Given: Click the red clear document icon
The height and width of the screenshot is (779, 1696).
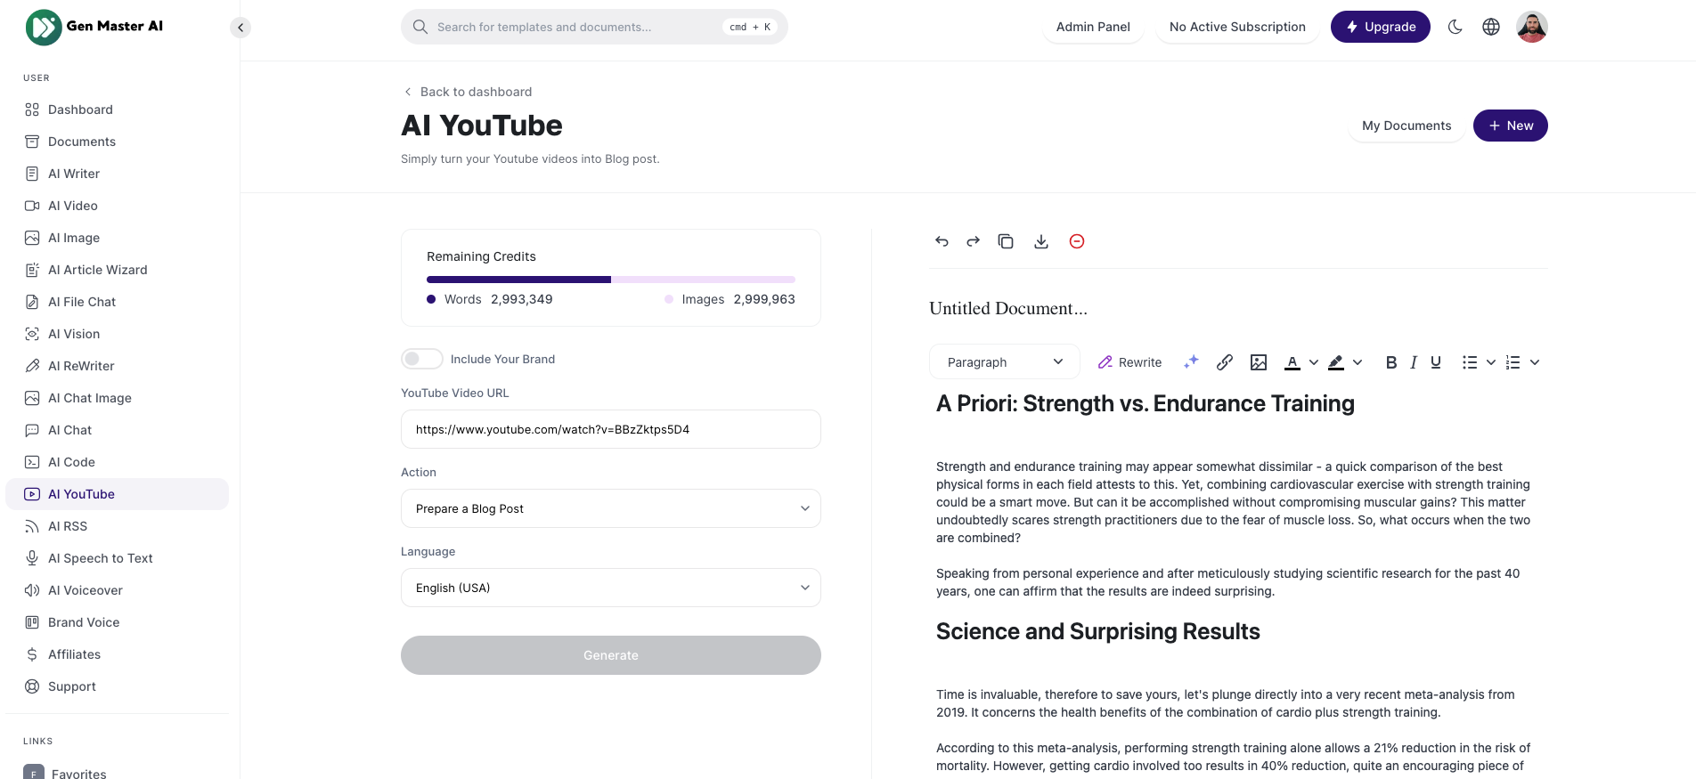Looking at the screenshot, I should pos(1076,241).
